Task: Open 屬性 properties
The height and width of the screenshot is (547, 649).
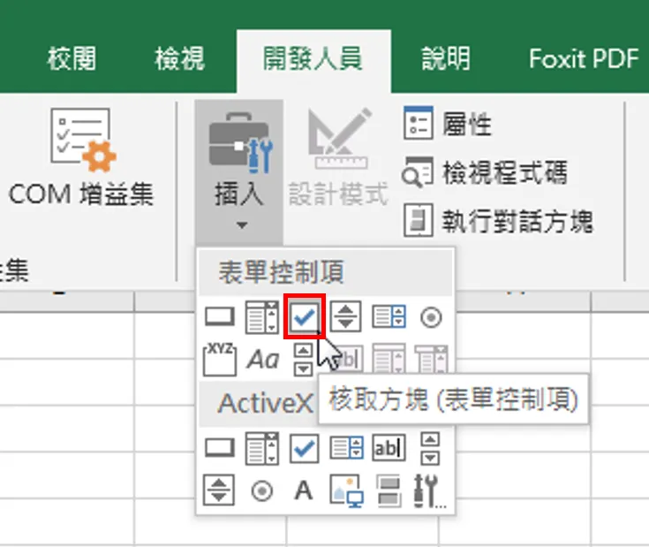Action: point(448,123)
